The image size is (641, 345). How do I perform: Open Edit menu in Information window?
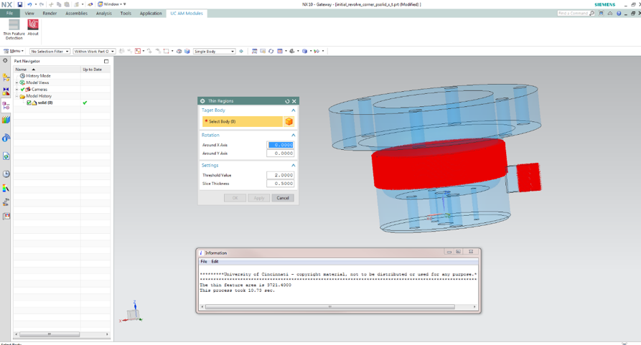pyautogui.click(x=215, y=261)
